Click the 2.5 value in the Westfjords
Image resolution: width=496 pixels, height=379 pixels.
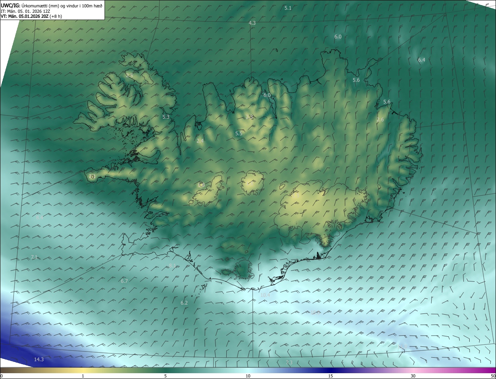(x=129, y=76)
